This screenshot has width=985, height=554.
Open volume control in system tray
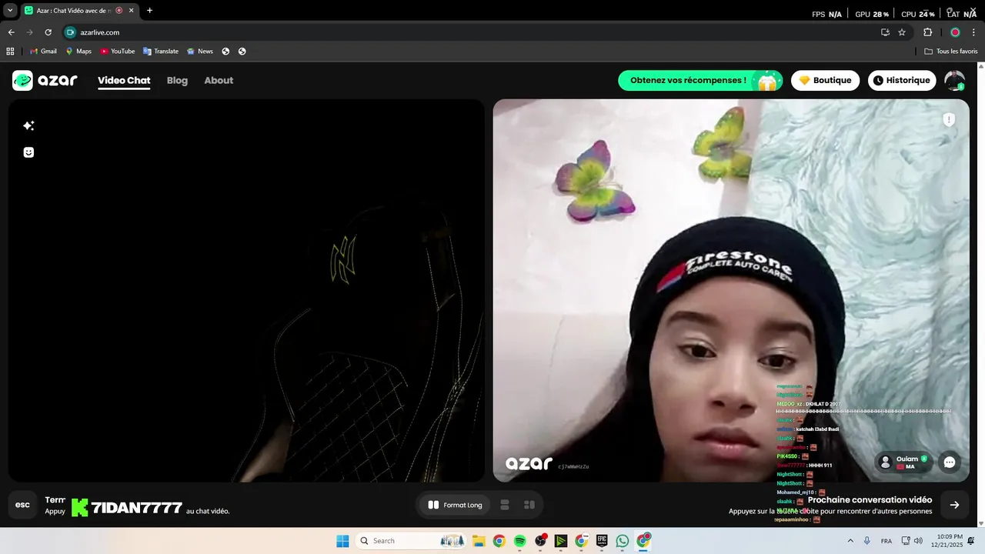click(918, 541)
